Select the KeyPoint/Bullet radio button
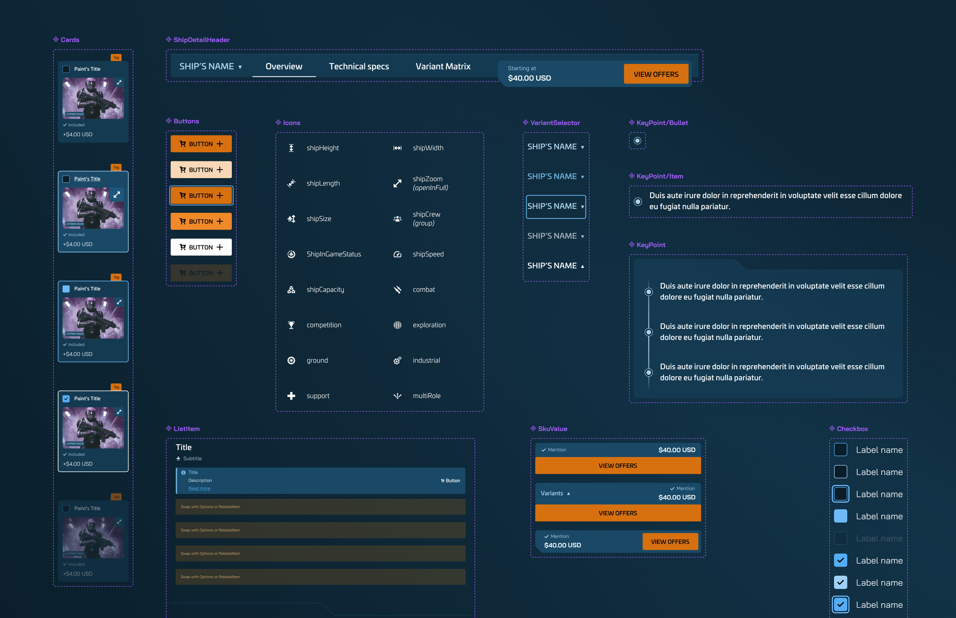The width and height of the screenshot is (956, 618). (x=637, y=141)
